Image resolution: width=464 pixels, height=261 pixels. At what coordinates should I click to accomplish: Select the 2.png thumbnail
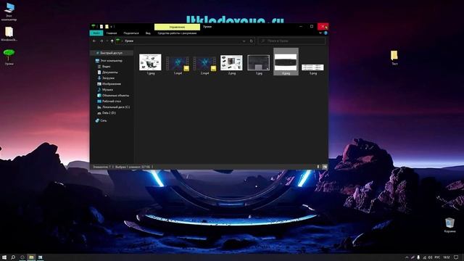pos(231,63)
